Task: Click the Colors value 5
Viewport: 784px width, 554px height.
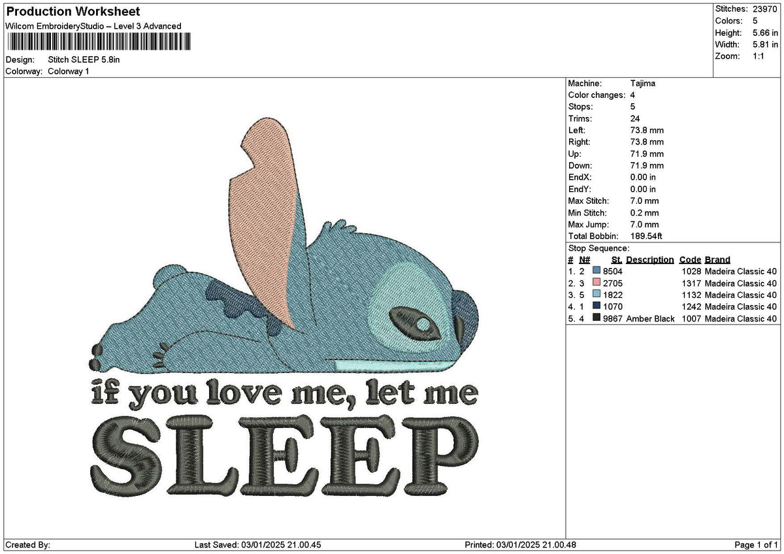Action: 755,21
